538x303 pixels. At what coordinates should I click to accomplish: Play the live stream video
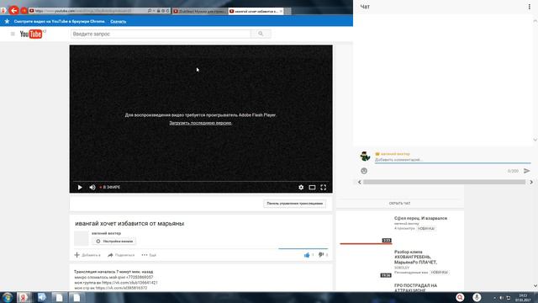click(80, 187)
